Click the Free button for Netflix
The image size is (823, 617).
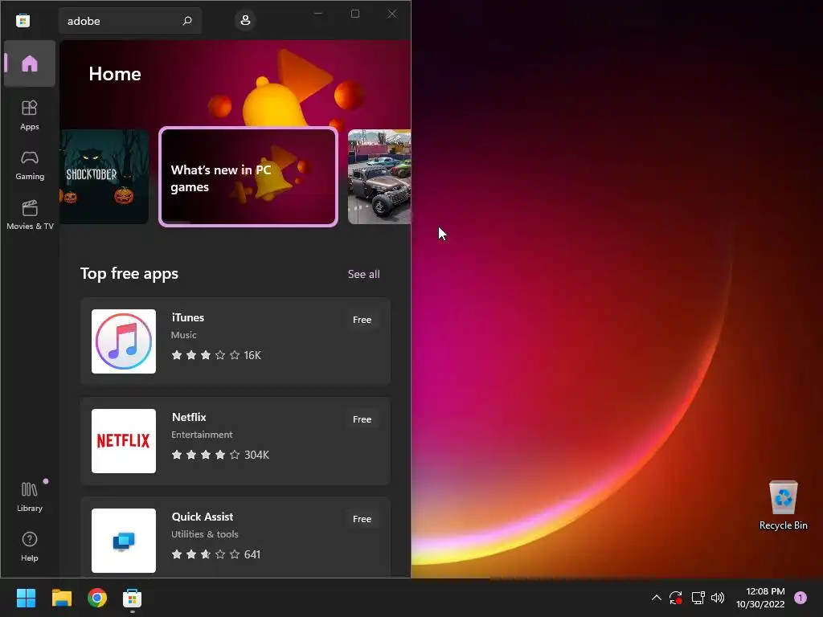362,419
